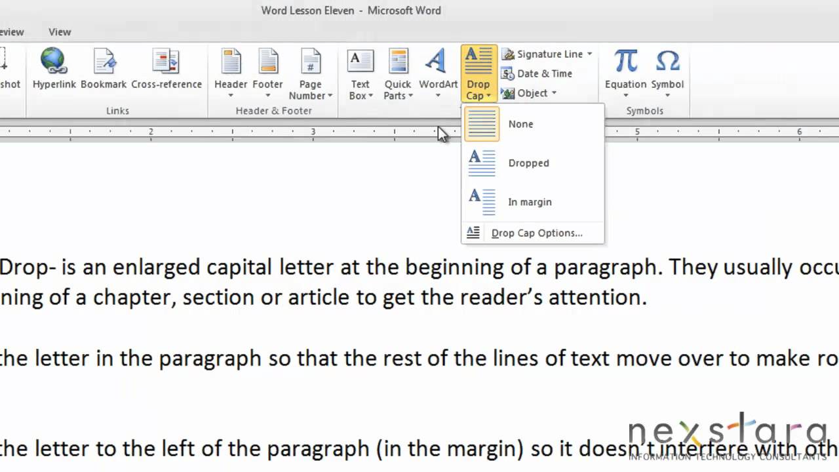Click the Page Number icon

(x=310, y=62)
